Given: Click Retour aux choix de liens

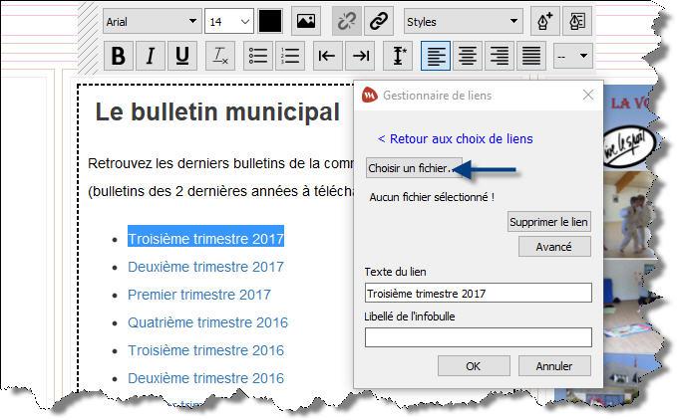Looking at the screenshot, I should (455, 139).
